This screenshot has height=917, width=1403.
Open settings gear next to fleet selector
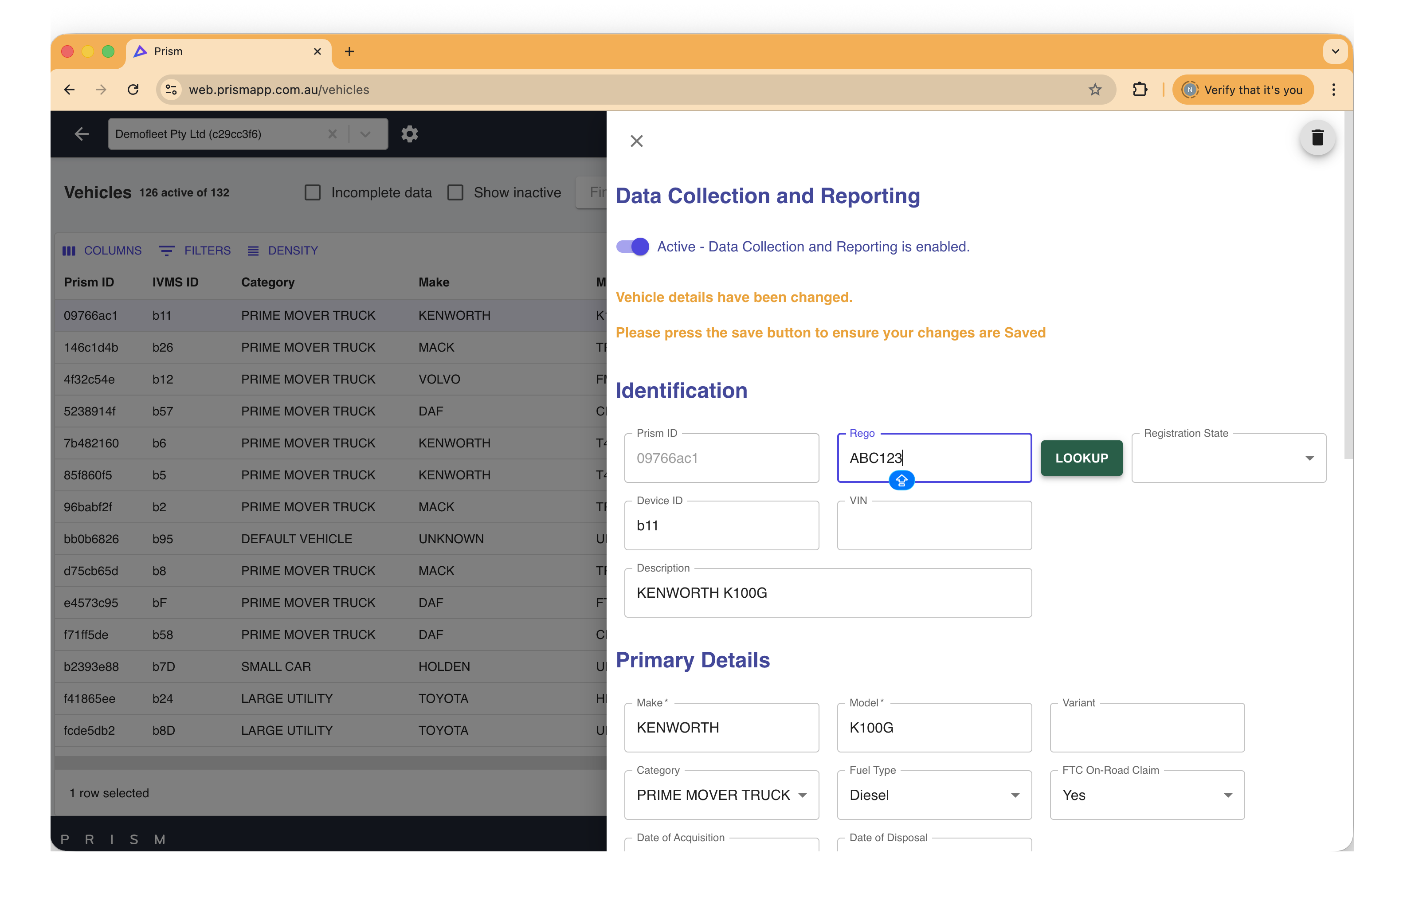pos(409,134)
